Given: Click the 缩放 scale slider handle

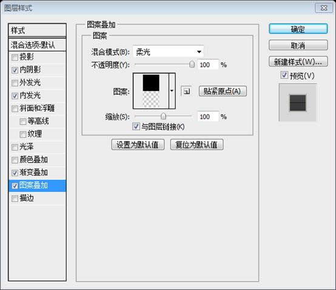Looking at the screenshot, I should (163, 116).
